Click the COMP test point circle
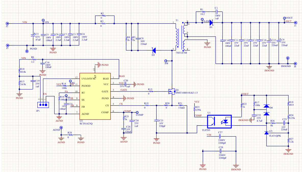 (137, 112)
